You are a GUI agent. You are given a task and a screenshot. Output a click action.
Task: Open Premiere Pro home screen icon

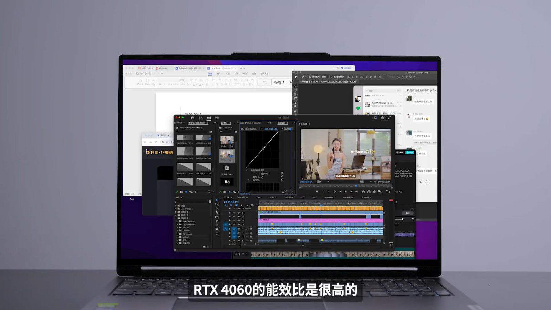click(192, 118)
